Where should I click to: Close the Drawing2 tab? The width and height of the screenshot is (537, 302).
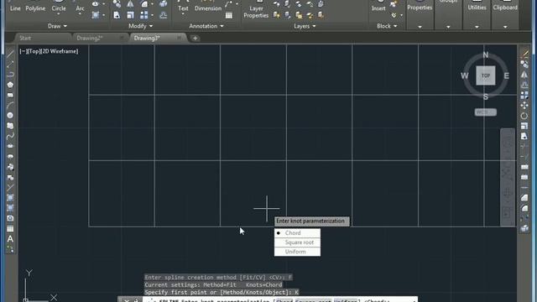click(122, 38)
